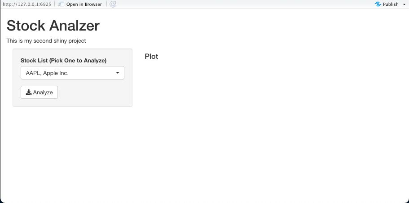Click the 127.0.0.1:6925 address text

(27, 4)
